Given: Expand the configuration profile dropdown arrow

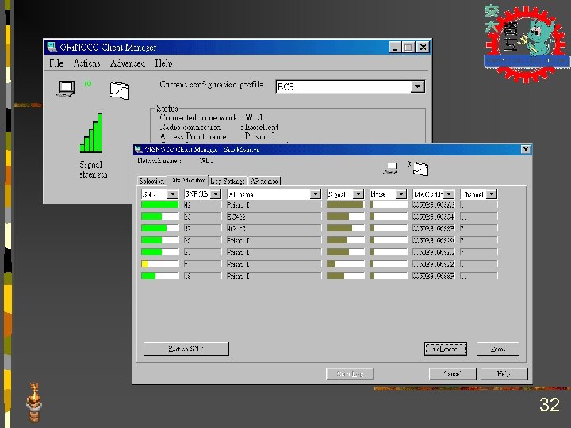Looking at the screenshot, I should (x=418, y=86).
